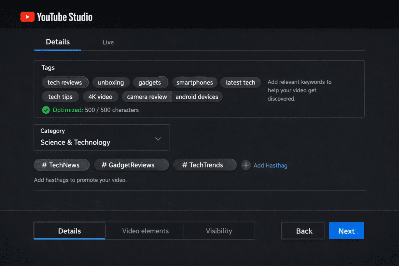Click the Add Hashtag link
Viewport: 399px width, 266px height.
coord(270,166)
